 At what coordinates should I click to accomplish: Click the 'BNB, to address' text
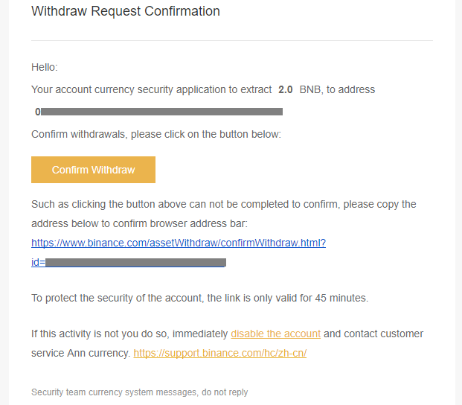click(x=337, y=89)
